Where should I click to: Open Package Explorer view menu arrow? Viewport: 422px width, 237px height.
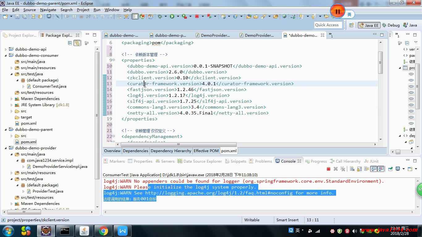[x=95, y=43]
